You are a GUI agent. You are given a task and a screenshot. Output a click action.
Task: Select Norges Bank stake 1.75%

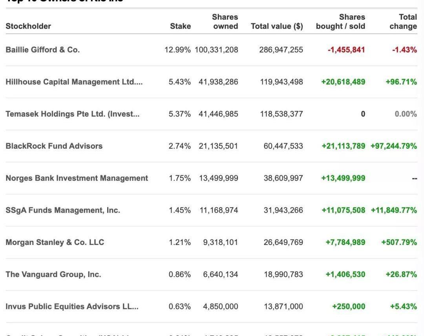(180, 178)
